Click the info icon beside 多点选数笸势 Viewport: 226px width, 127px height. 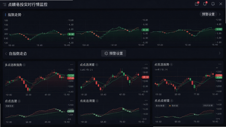click(x=24, y=65)
